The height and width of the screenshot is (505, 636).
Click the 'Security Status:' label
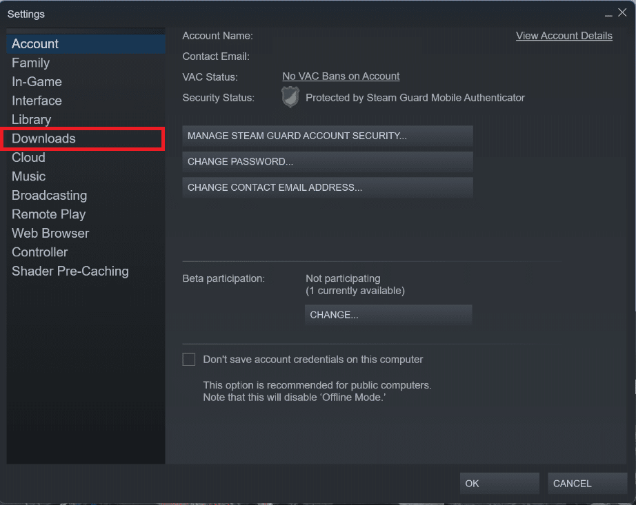click(218, 98)
